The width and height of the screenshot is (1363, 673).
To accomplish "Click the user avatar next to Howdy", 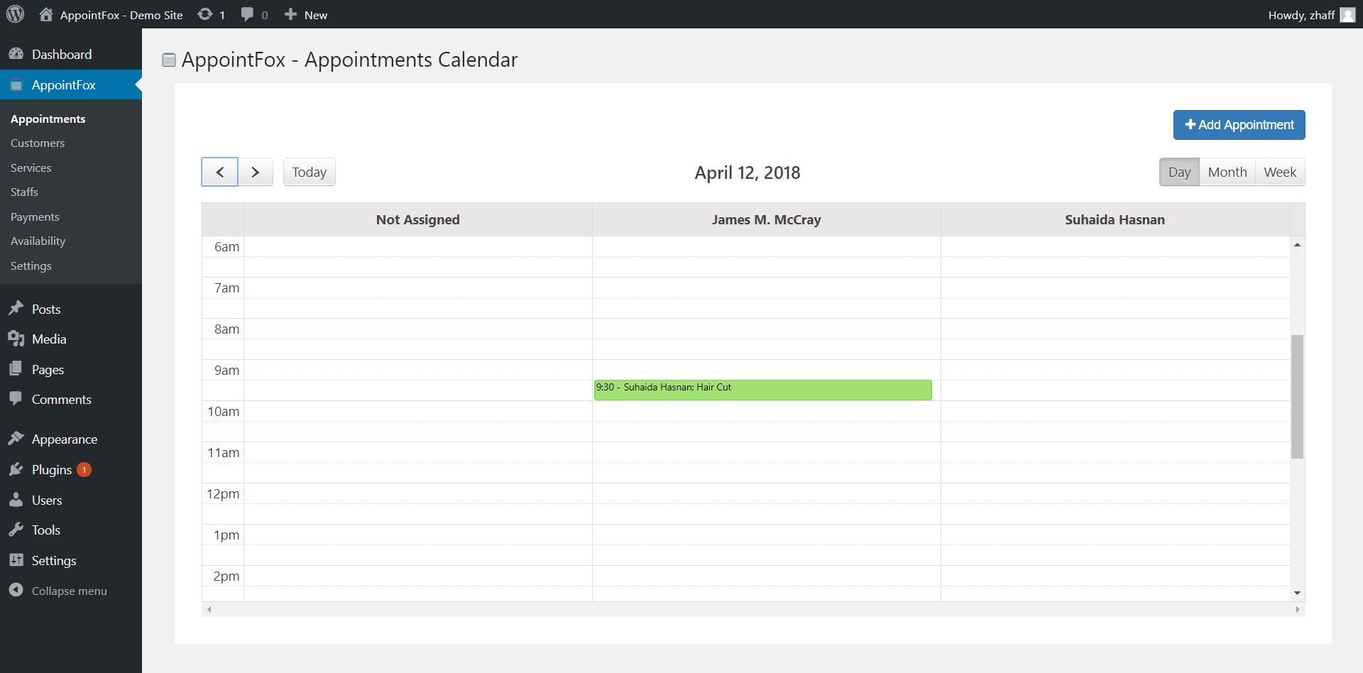I will (x=1347, y=15).
